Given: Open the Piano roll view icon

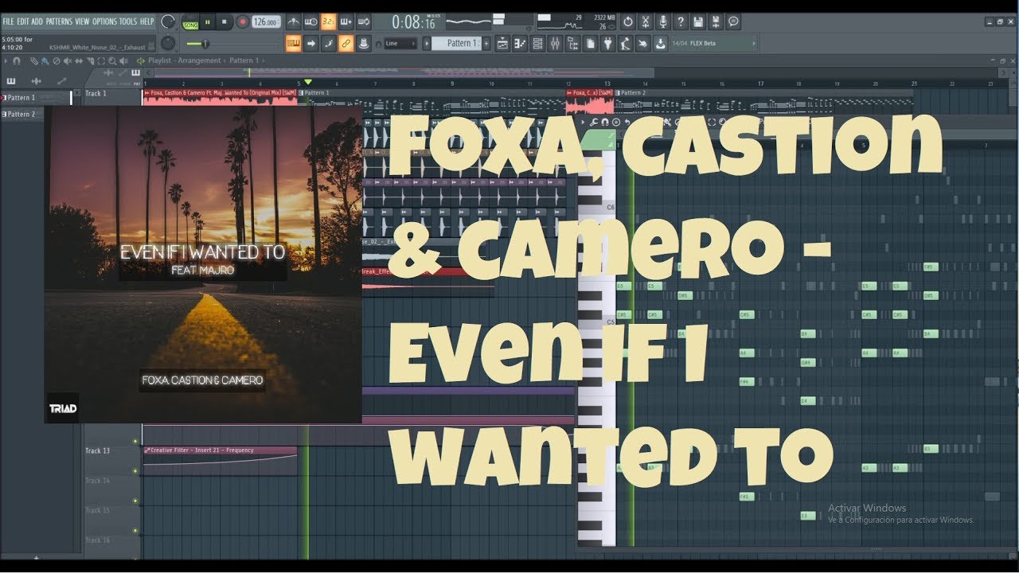Looking at the screenshot, I should pyautogui.click(x=521, y=44).
